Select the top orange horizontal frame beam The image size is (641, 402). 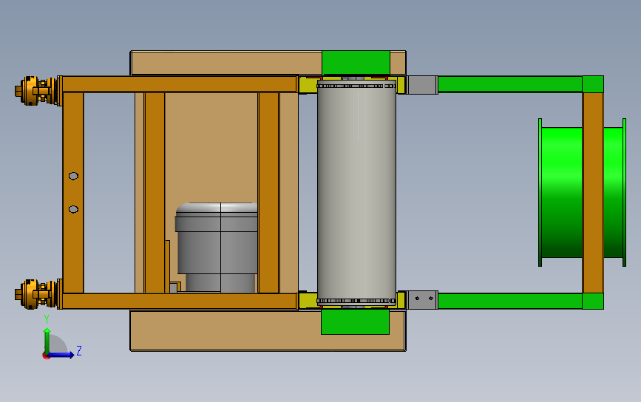[x=179, y=84]
